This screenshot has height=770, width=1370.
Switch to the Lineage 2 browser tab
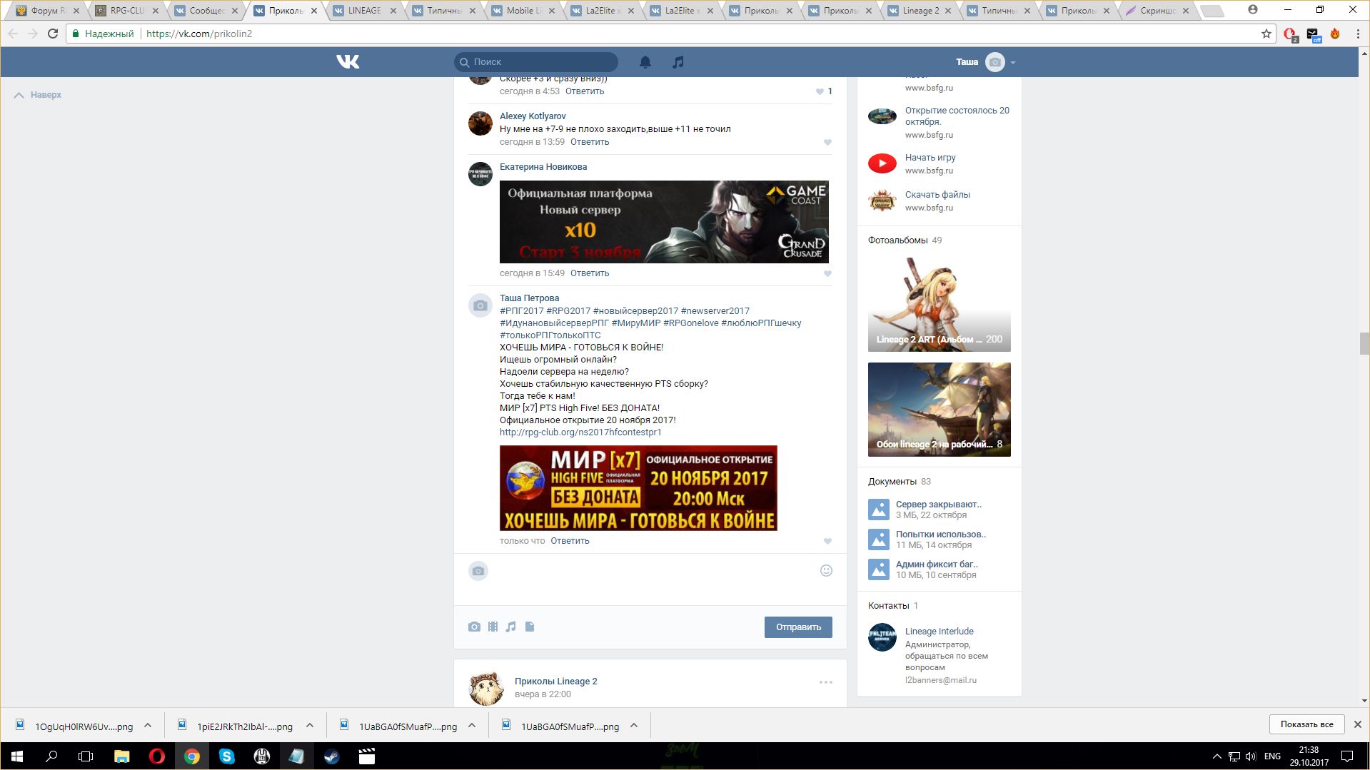point(921,11)
